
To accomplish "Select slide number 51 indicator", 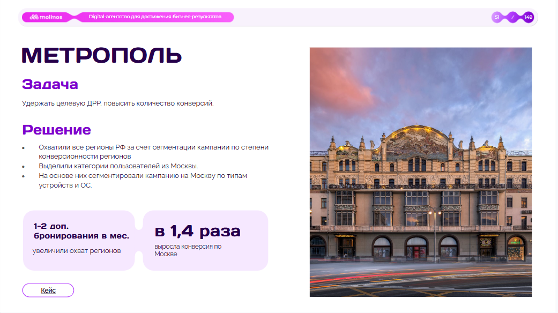I will point(497,17).
